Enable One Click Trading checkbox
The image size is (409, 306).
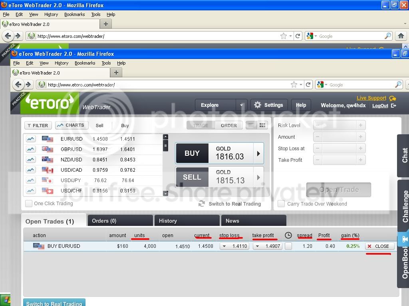click(x=29, y=204)
